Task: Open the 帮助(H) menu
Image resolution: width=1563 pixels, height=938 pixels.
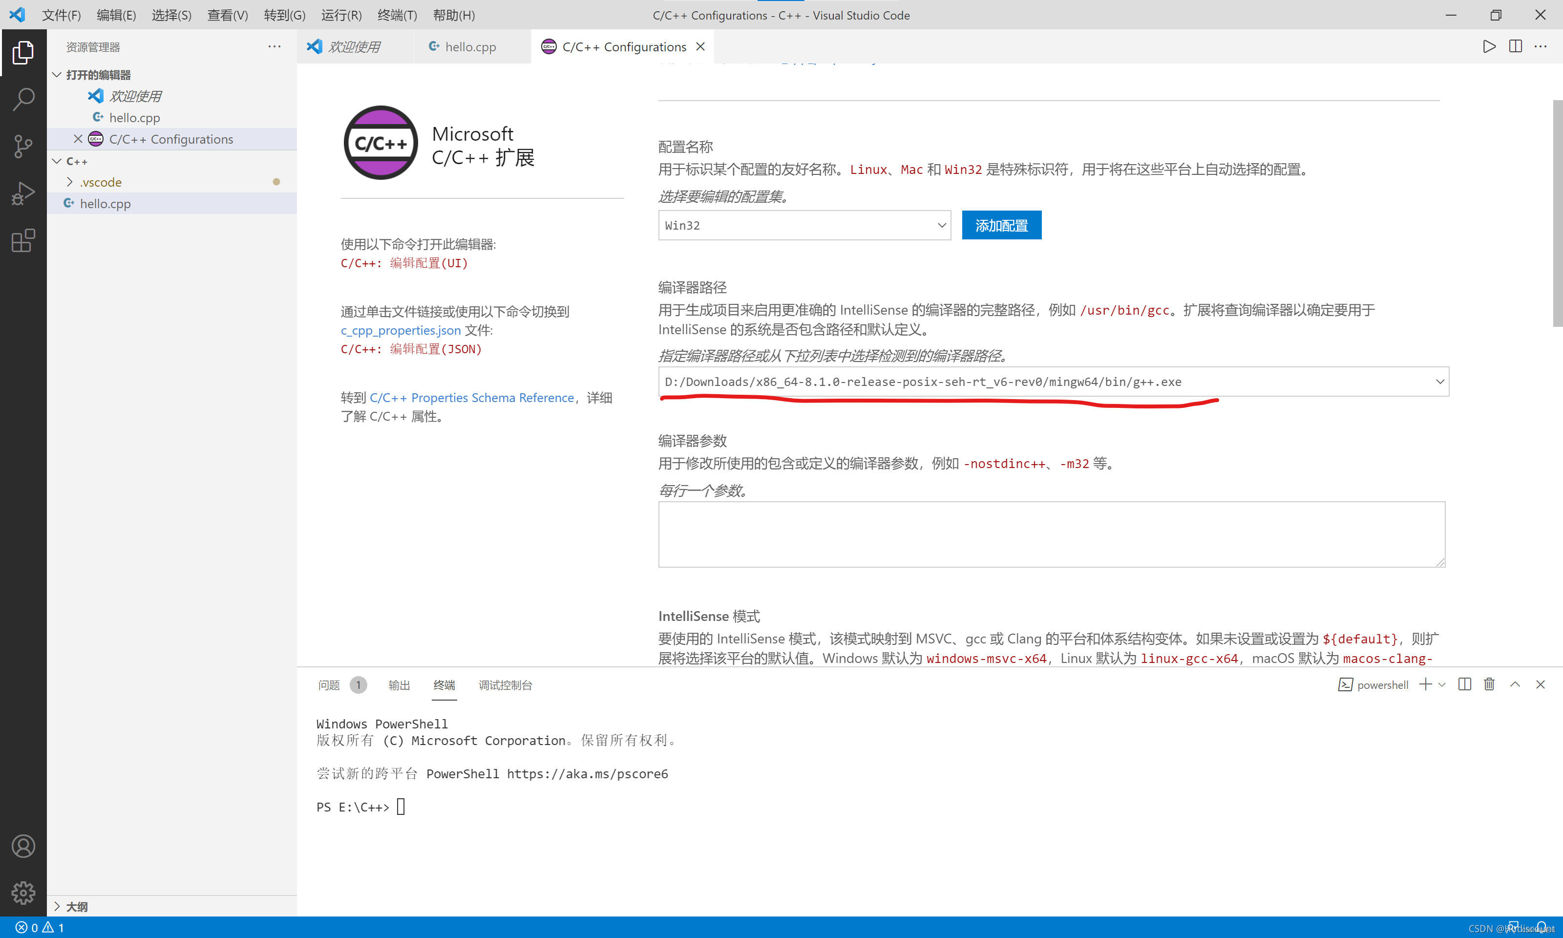Action: click(x=454, y=15)
